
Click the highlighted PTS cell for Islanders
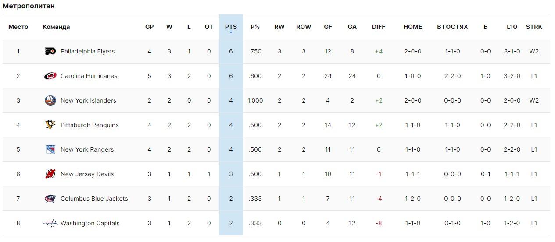(231, 100)
